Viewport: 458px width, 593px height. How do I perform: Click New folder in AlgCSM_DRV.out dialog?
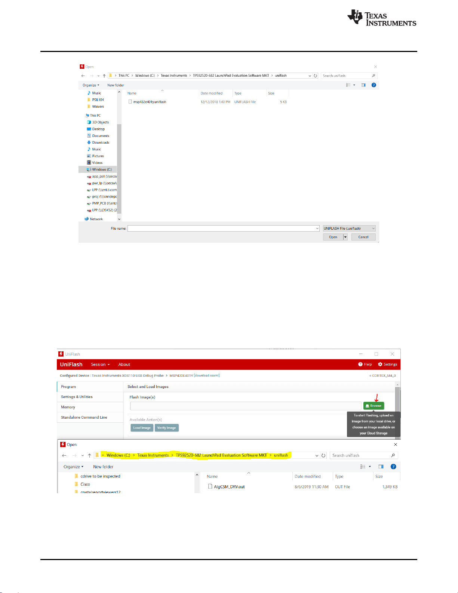(103, 467)
